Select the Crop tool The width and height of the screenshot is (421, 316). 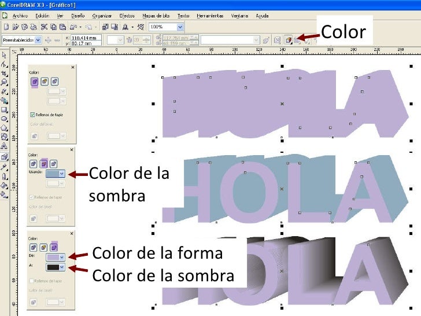4,74
